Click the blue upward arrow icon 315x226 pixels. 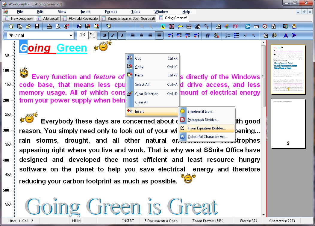click(285, 35)
